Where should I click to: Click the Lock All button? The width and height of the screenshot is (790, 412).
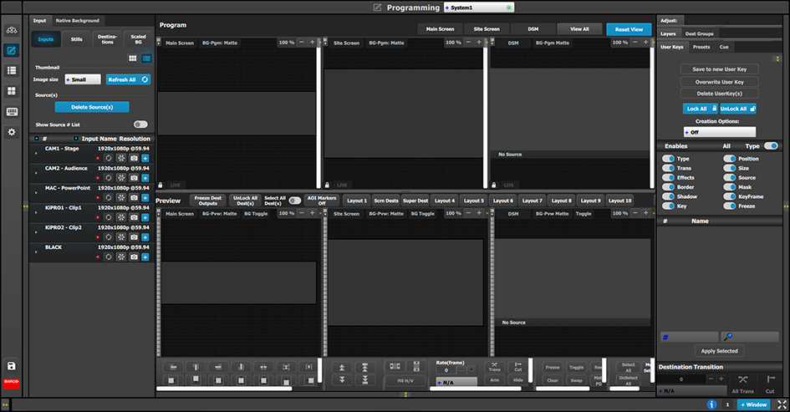tap(701, 109)
